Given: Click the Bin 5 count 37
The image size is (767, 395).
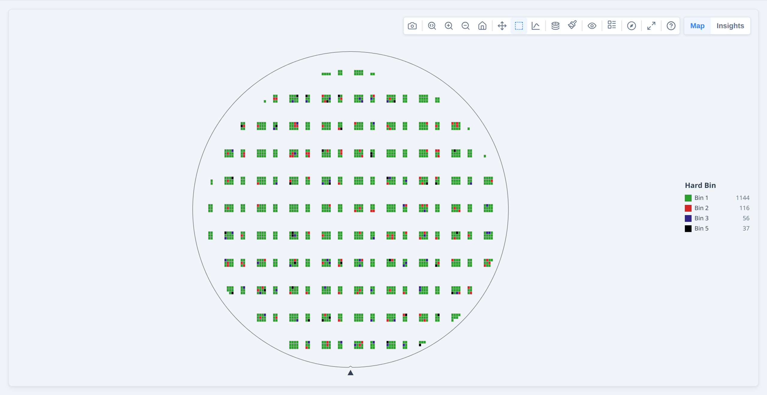Looking at the screenshot, I should [x=746, y=228].
